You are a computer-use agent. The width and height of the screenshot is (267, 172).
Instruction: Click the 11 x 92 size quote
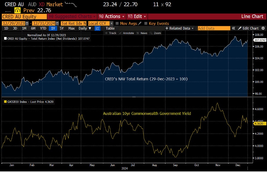click(x=162, y=4)
